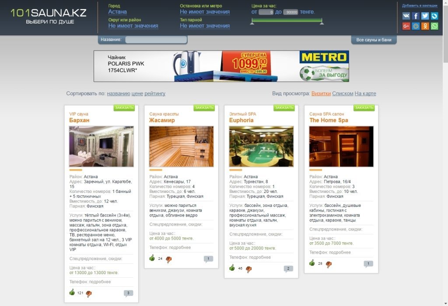Click the Все сауны и бани button
448x306 pixels.
[x=373, y=40]
